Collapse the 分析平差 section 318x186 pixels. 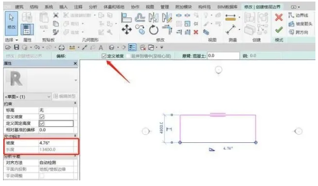[75, 156]
